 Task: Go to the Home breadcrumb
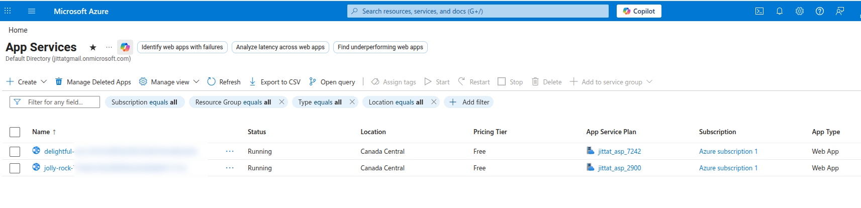click(18, 30)
